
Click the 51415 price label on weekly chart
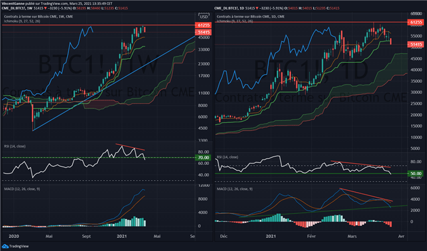pos(203,32)
